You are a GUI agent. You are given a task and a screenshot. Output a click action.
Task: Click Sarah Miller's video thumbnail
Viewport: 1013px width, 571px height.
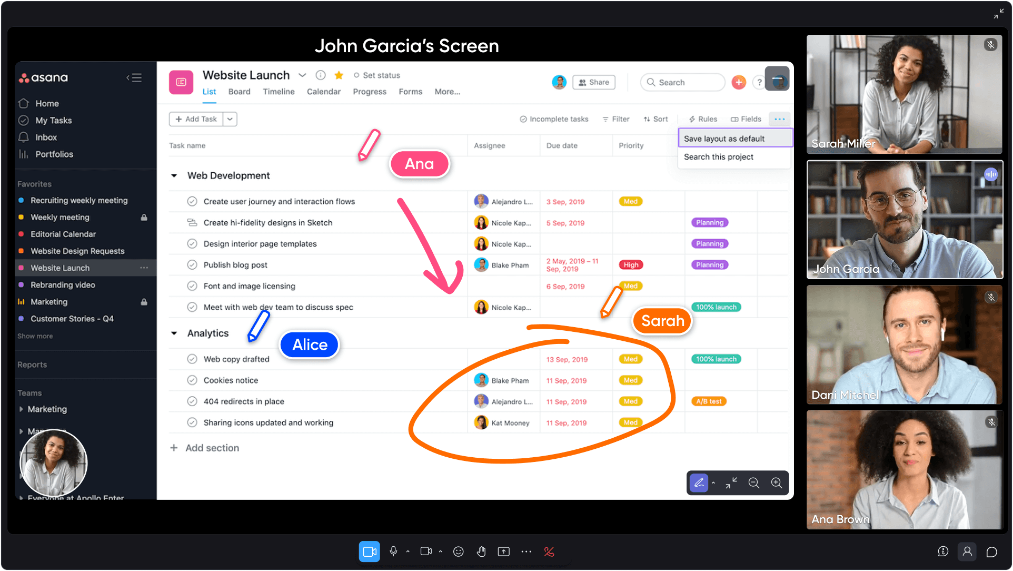904,94
